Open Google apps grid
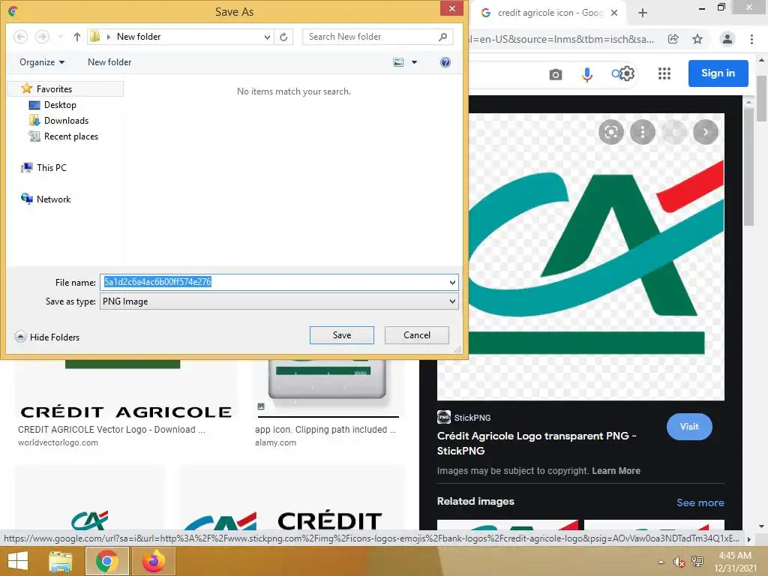 [x=664, y=74]
